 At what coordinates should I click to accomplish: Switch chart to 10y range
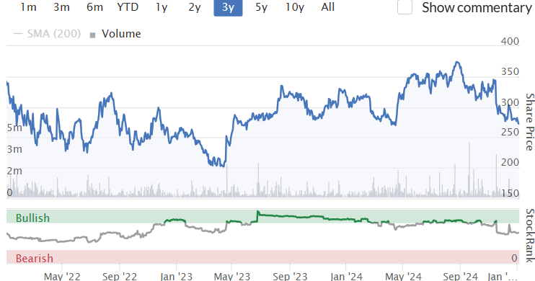295,6
